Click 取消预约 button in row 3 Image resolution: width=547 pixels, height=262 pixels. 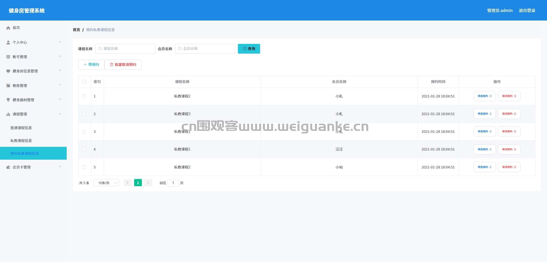509,131
